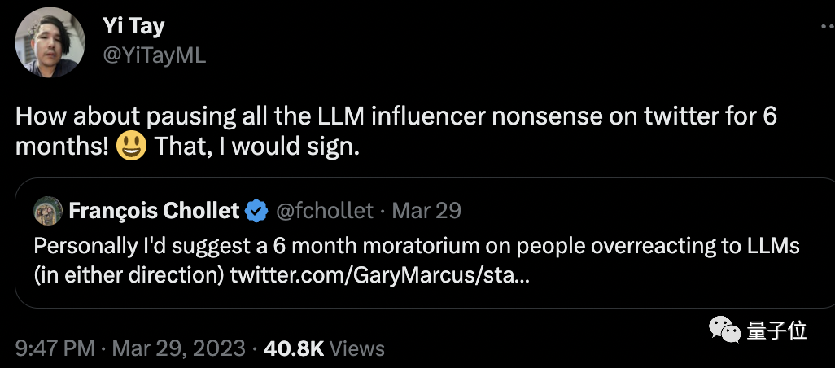
Task: Open the Yi Tay display name
Action: point(133,26)
